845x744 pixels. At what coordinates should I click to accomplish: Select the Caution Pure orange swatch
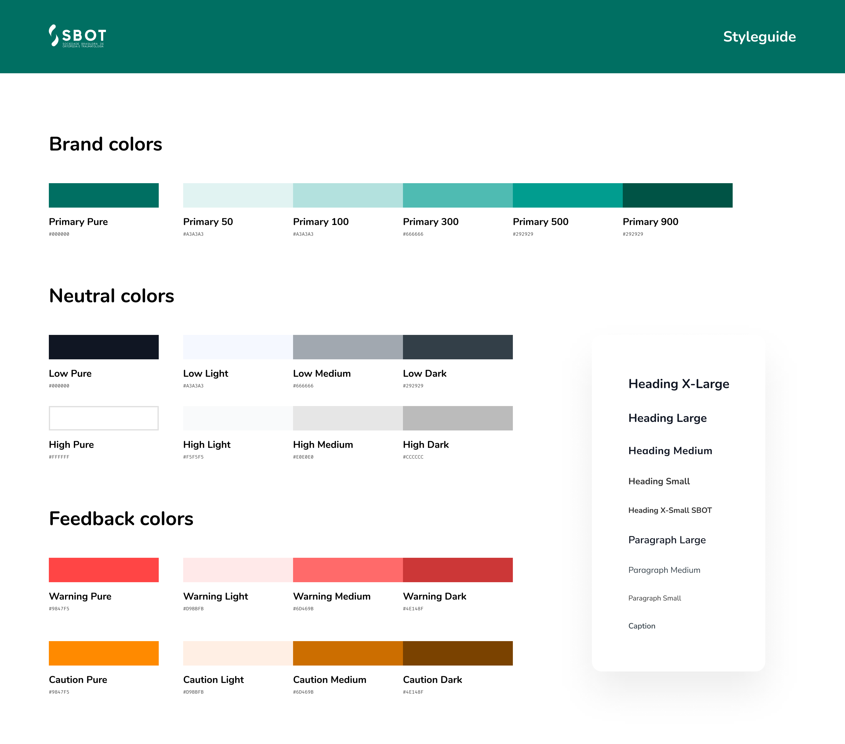pos(103,653)
